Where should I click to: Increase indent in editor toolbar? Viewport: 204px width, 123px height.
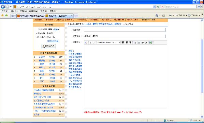146,42
